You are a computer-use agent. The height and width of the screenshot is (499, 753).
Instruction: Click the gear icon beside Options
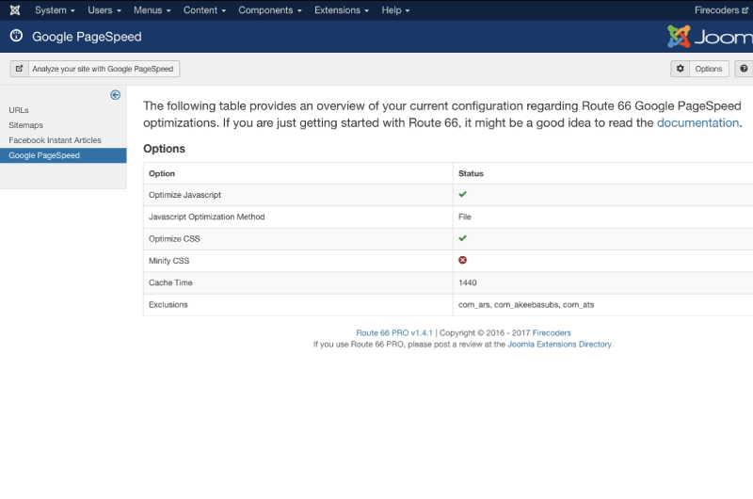pyautogui.click(x=680, y=69)
